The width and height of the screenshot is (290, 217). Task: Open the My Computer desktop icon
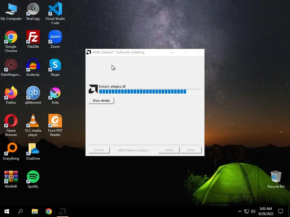11,11
